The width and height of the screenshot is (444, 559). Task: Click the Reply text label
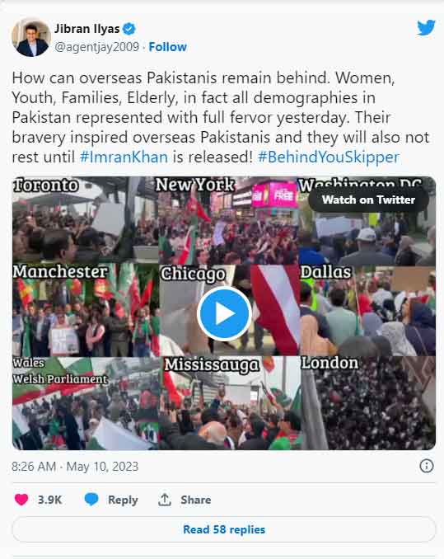123,500
